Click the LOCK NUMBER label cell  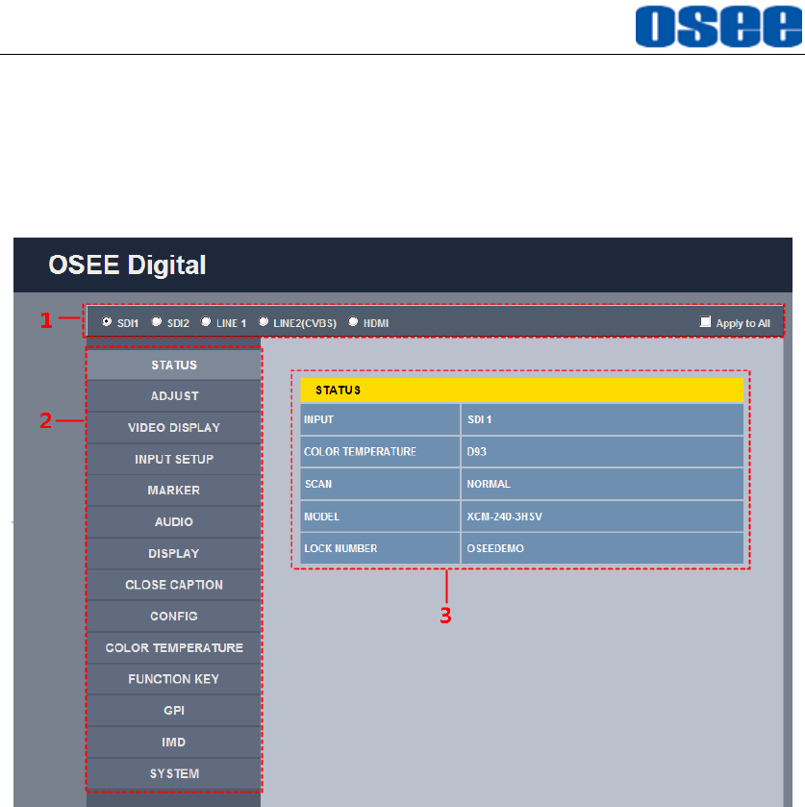[380, 548]
